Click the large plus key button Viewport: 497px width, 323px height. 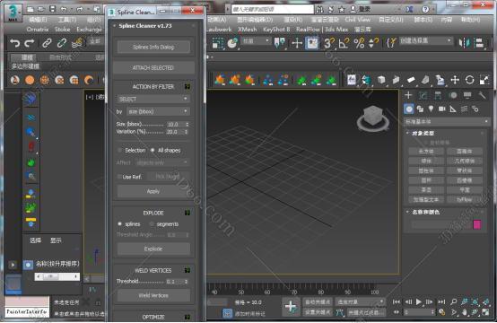click(x=291, y=307)
